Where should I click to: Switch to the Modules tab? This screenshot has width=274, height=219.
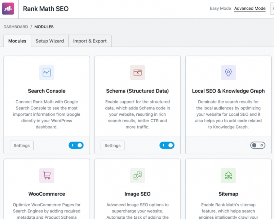[x=17, y=41]
